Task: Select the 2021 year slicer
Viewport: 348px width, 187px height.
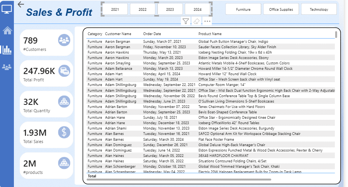Action: pyautogui.click(x=115, y=9)
